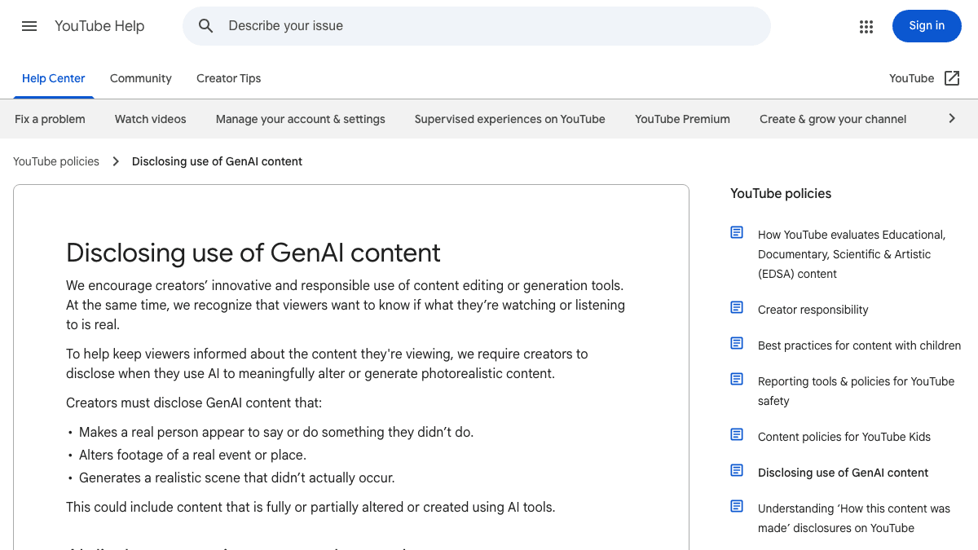Click the YouTube Help title
Viewport: 978px width, 550px height.
[99, 26]
